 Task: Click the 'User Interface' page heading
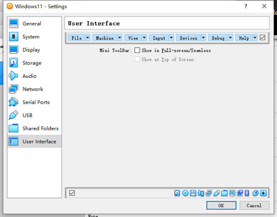pos(94,23)
